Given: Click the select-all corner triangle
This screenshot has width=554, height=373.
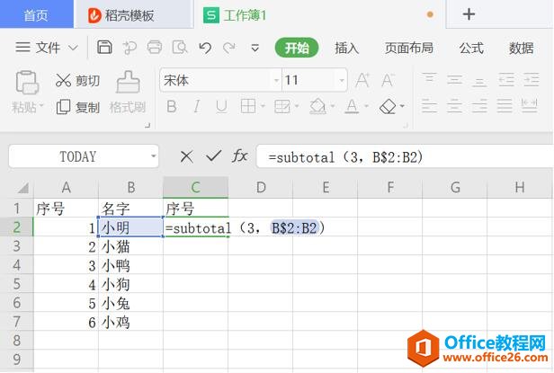Looking at the screenshot, I should (x=23, y=188).
